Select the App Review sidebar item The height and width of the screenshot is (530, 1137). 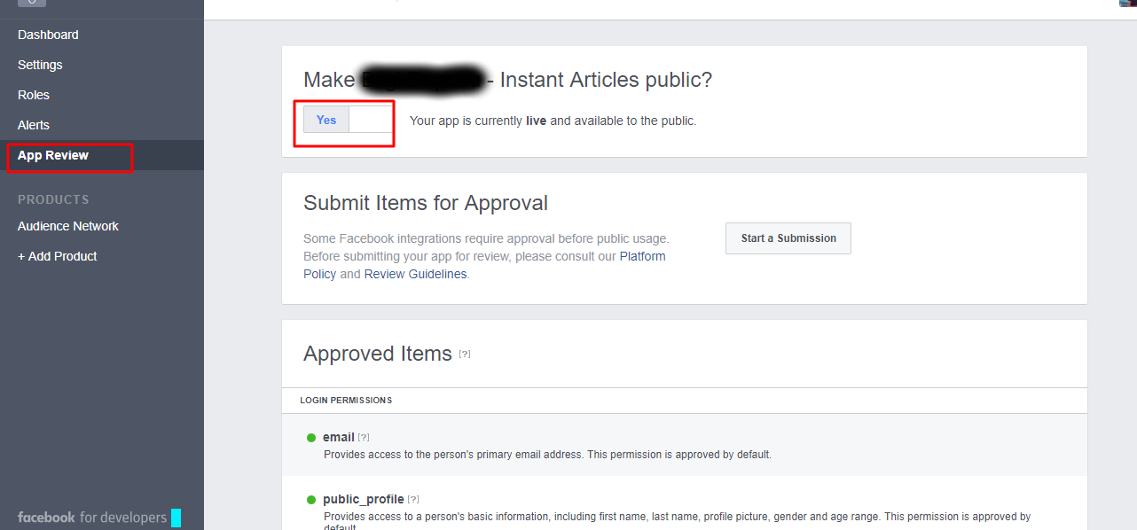pyautogui.click(x=53, y=155)
